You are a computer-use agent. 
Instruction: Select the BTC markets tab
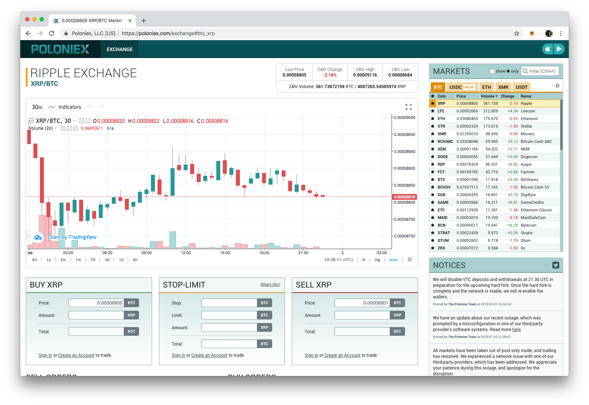[438, 87]
